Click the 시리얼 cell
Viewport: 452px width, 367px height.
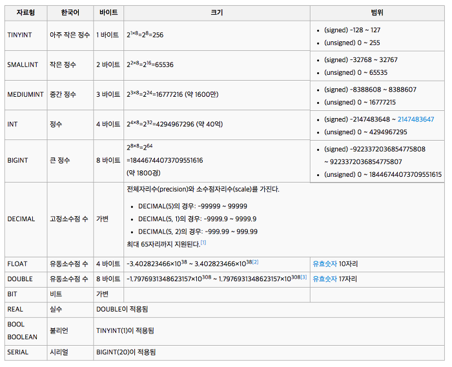point(70,352)
